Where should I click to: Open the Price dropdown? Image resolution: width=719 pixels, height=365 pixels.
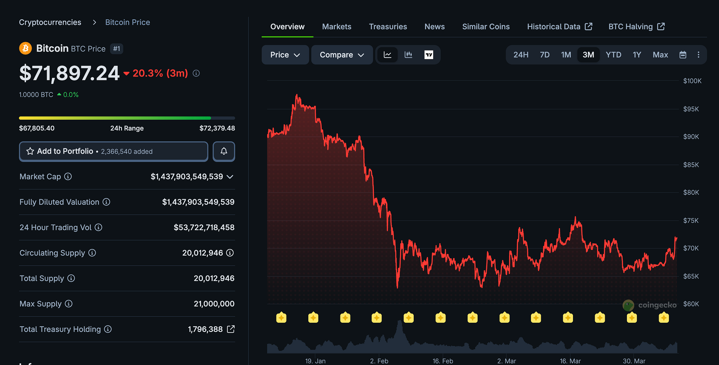pos(285,55)
